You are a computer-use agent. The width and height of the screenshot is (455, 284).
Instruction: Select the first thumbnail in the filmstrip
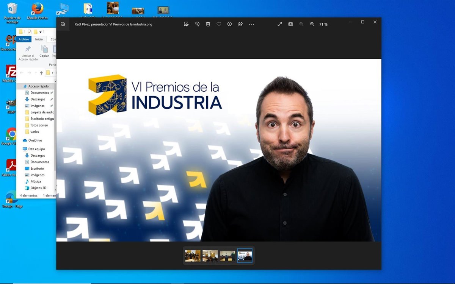pyautogui.click(x=193, y=256)
